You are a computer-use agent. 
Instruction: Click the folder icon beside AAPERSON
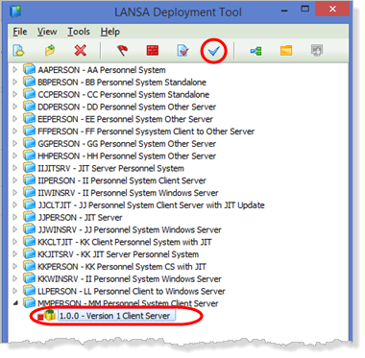tap(29, 69)
